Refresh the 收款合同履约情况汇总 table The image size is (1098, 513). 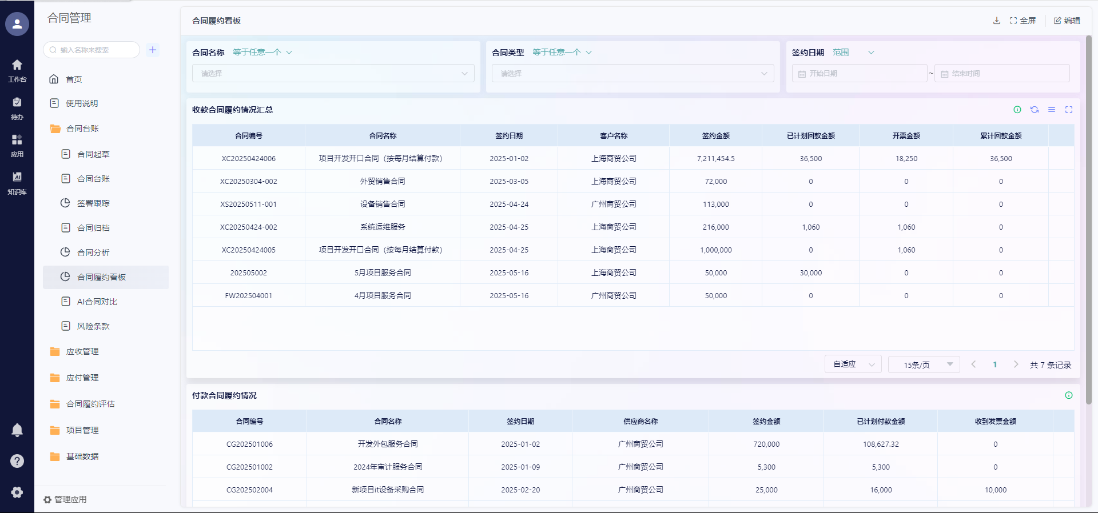coord(1035,110)
